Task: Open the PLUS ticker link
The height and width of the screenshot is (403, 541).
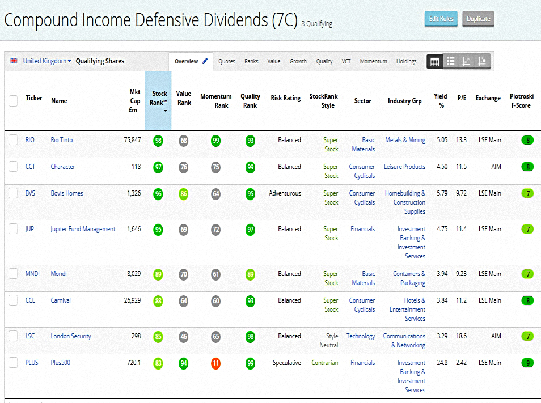Action: (x=32, y=363)
